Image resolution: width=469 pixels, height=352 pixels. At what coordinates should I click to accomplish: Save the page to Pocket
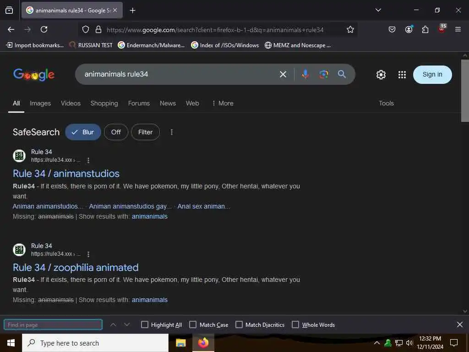point(392,29)
